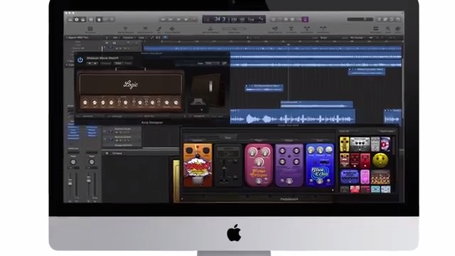Click the add track plus button
This screenshot has height=256, width=455.
107,43
